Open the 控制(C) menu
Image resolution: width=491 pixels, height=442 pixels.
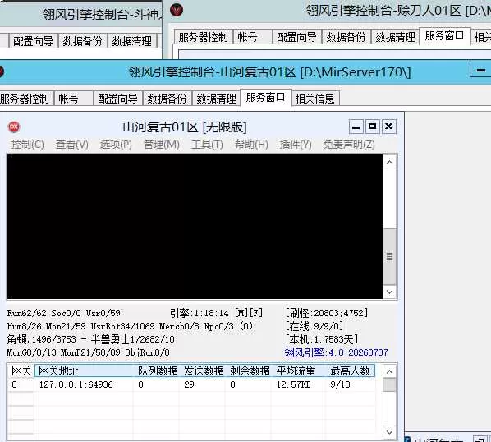(x=28, y=145)
